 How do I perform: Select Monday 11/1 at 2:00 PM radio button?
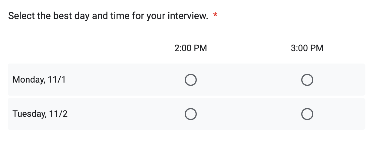point(191,80)
